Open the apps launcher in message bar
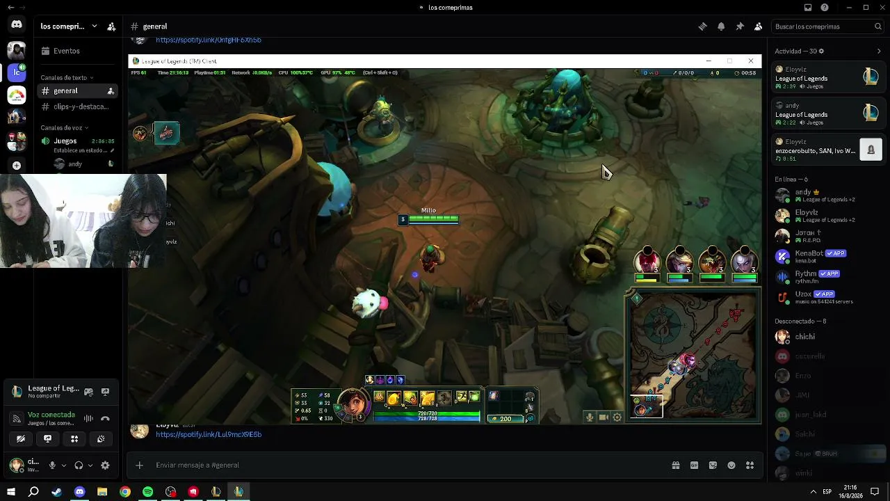Image resolution: width=890 pixels, height=501 pixels. point(750,465)
